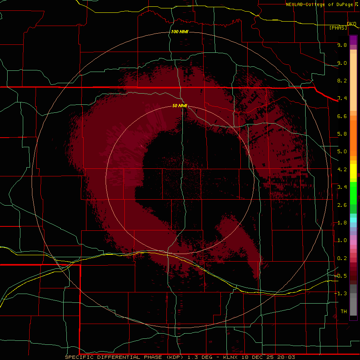Click the 1.8 scale value
The height and width of the screenshot is (360, 360).
coord(342,223)
